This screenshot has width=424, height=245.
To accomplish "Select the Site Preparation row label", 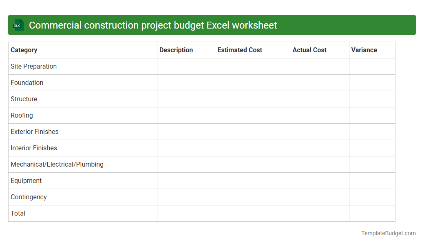I will coord(33,66).
